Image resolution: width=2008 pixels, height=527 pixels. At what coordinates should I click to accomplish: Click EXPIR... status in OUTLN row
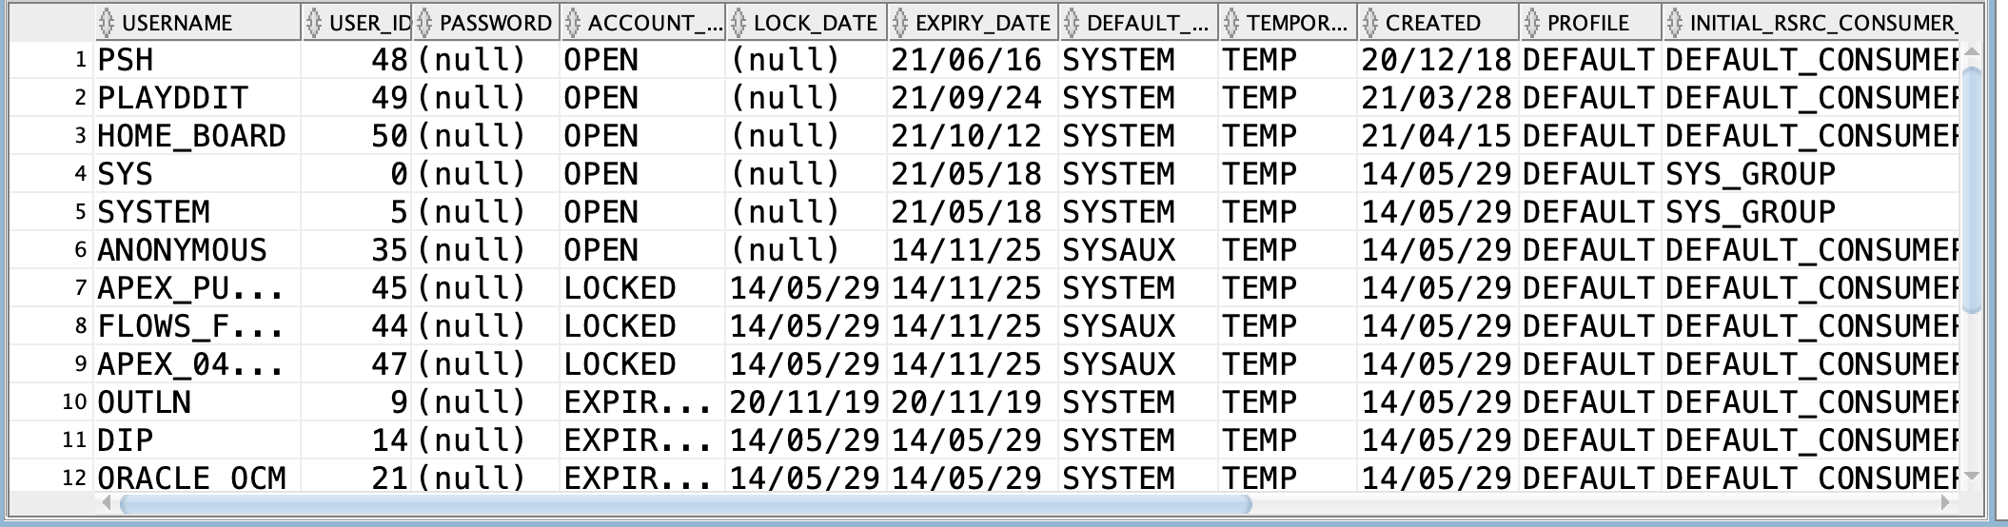[x=642, y=402]
